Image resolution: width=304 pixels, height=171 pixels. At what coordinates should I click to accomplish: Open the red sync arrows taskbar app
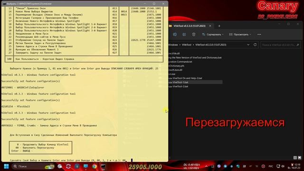[68, 166]
